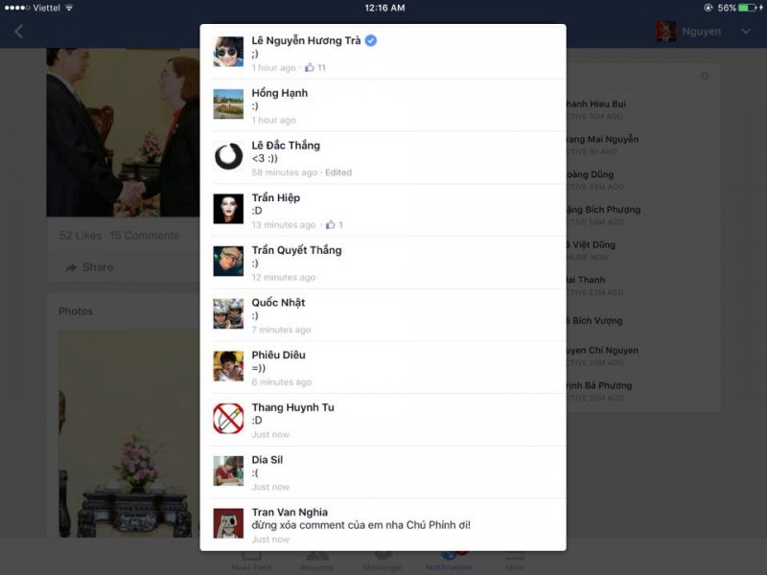Open Hồng Hạnh's profile avatar
The height and width of the screenshot is (575, 767).
tap(228, 103)
